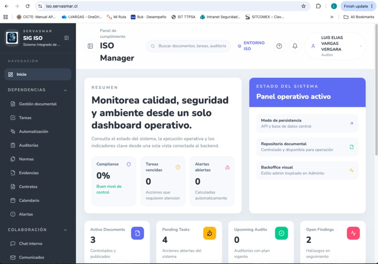
Task: Bookmark this page with the star icon
Action: [303, 6]
